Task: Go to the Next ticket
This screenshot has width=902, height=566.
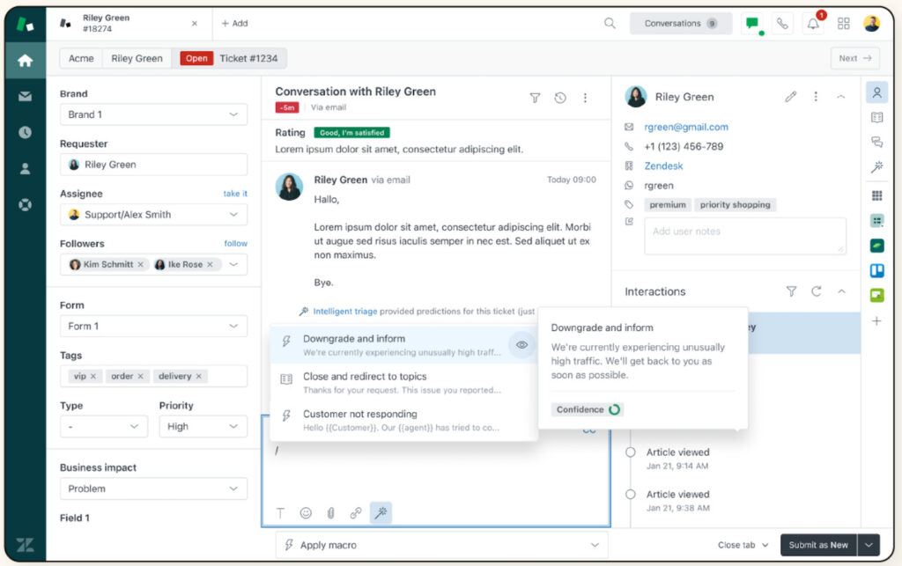Action: tap(854, 58)
